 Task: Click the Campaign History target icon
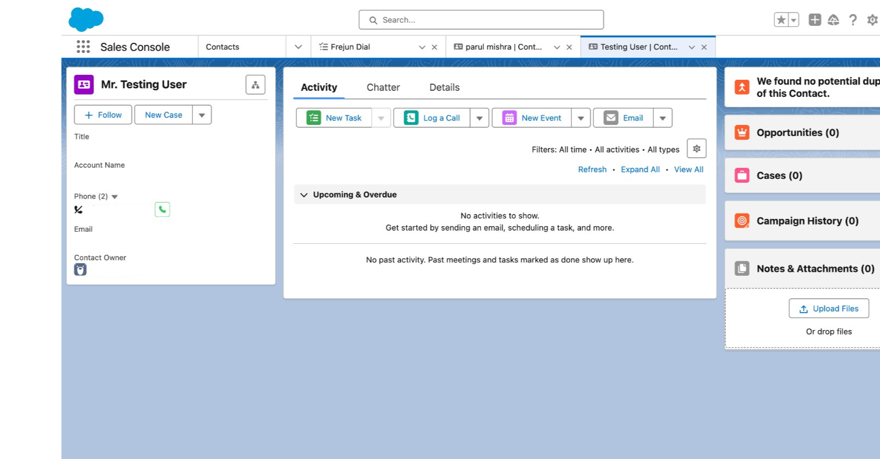coord(742,221)
